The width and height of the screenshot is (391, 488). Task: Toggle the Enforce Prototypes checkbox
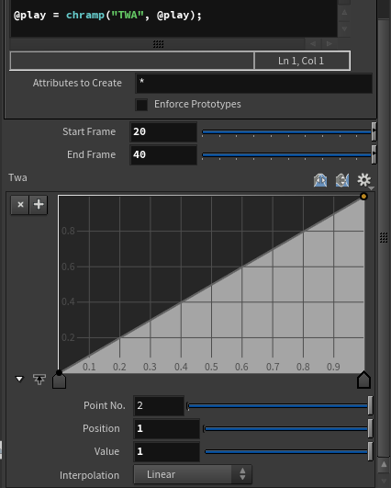tap(141, 105)
